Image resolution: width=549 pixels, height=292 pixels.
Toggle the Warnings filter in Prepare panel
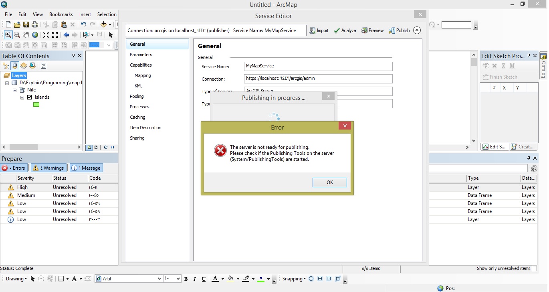(x=48, y=168)
